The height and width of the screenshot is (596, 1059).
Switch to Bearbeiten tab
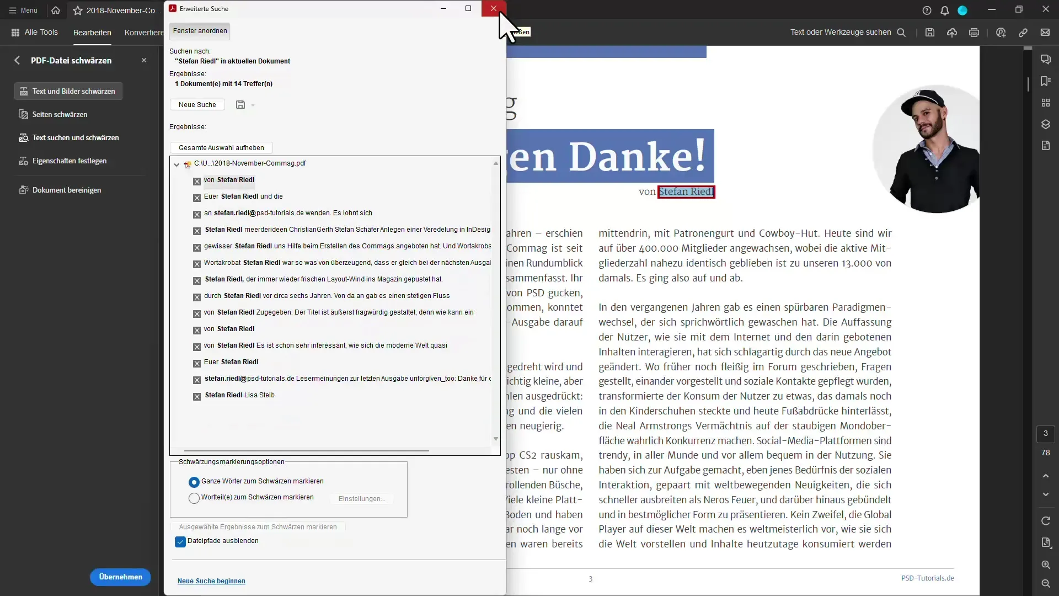pyautogui.click(x=92, y=33)
